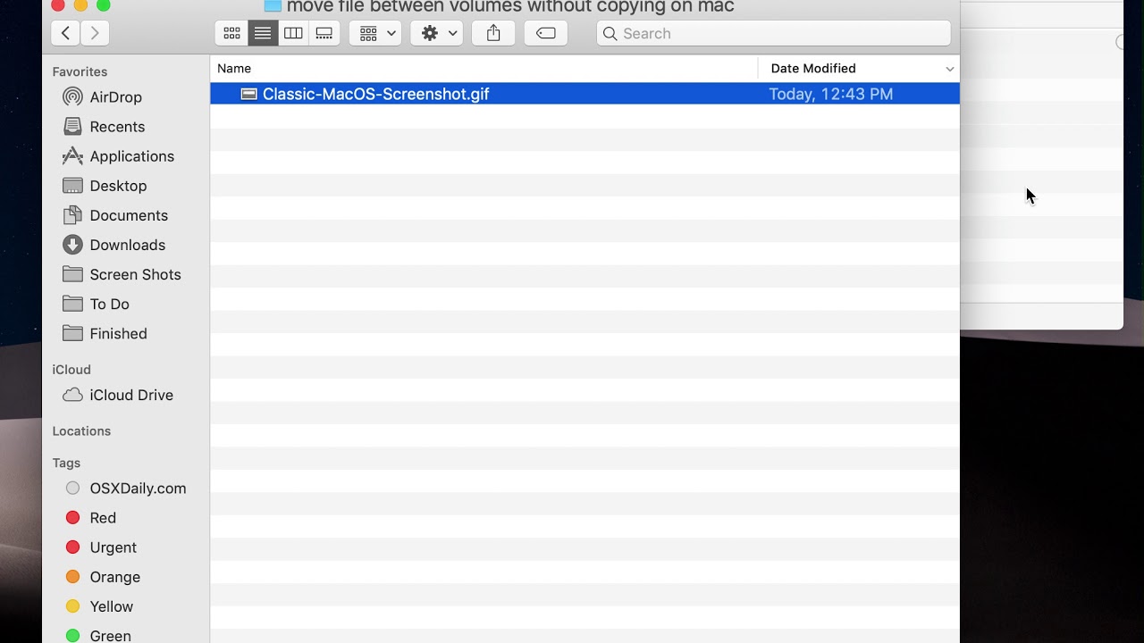Screen dimensions: 1144x643
Task: Click the iCloud Drive cloud icon
Action: [x=73, y=394]
